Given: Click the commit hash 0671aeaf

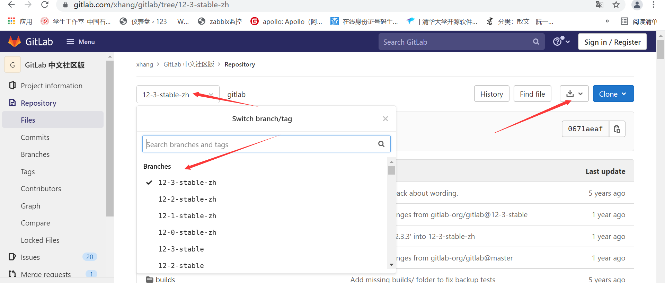Looking at the screenshot, I should point(585,129).
